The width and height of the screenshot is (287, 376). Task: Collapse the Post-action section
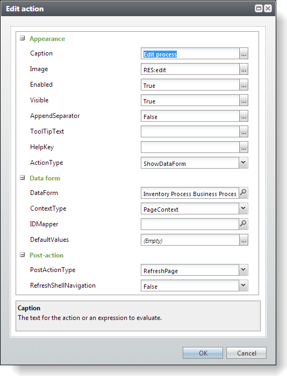(22, 255)
